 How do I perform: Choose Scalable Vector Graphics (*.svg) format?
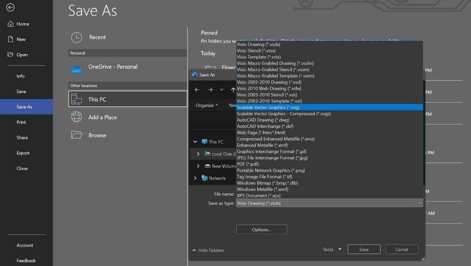point(268,107)
